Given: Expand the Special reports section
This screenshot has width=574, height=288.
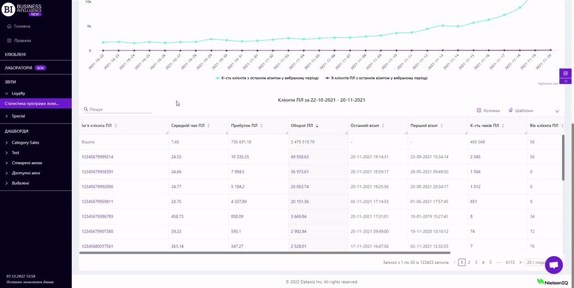Looking at the screenshot, I should click(x=7, y=116).
